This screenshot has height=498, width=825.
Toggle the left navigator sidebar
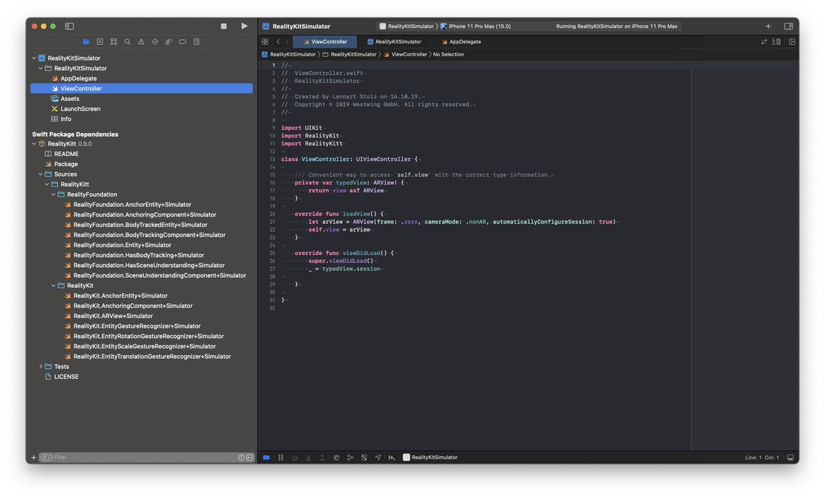click(69, 26)
